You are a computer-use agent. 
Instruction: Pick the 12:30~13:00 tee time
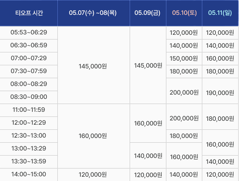click(29, 135)
